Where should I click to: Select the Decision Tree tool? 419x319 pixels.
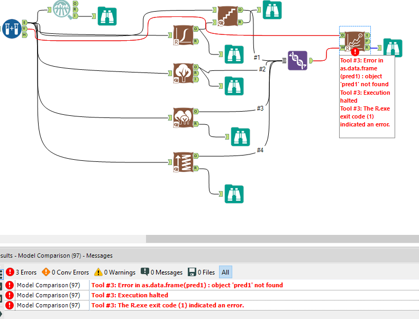coord(183,73)
